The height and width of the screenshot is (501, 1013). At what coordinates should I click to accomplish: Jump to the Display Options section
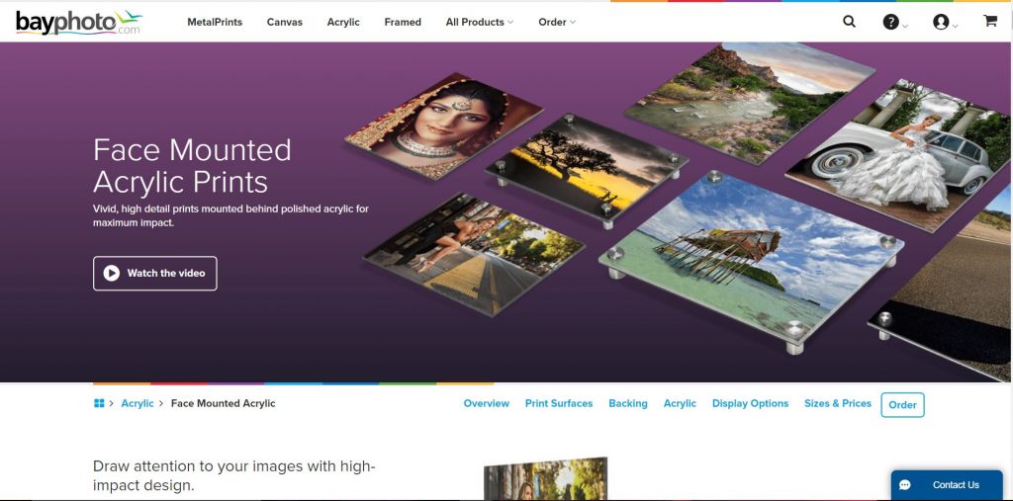coord(750,403)
